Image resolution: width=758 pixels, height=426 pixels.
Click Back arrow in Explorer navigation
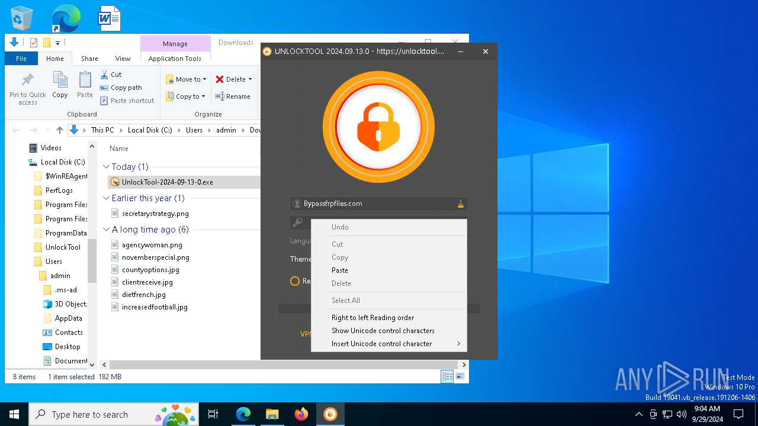[x=17, y=130]
